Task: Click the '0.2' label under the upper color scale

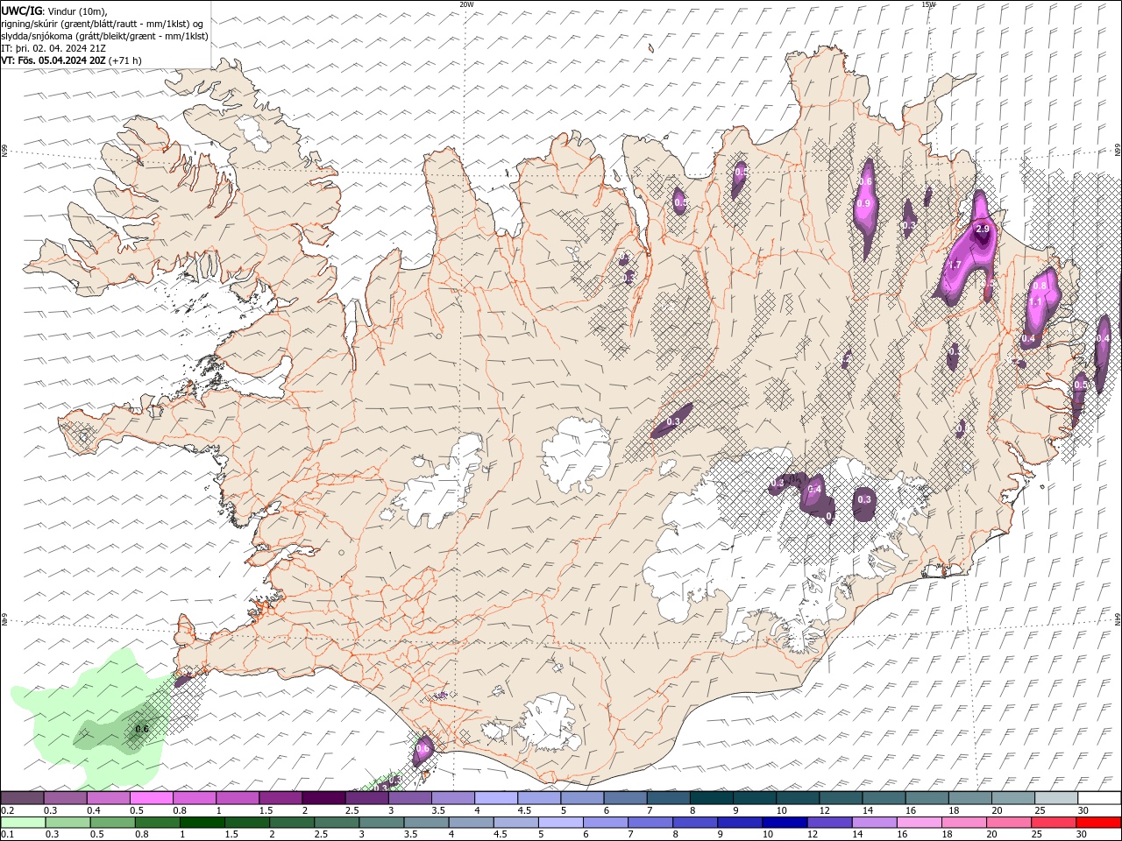Action: [x=8, y=810]
